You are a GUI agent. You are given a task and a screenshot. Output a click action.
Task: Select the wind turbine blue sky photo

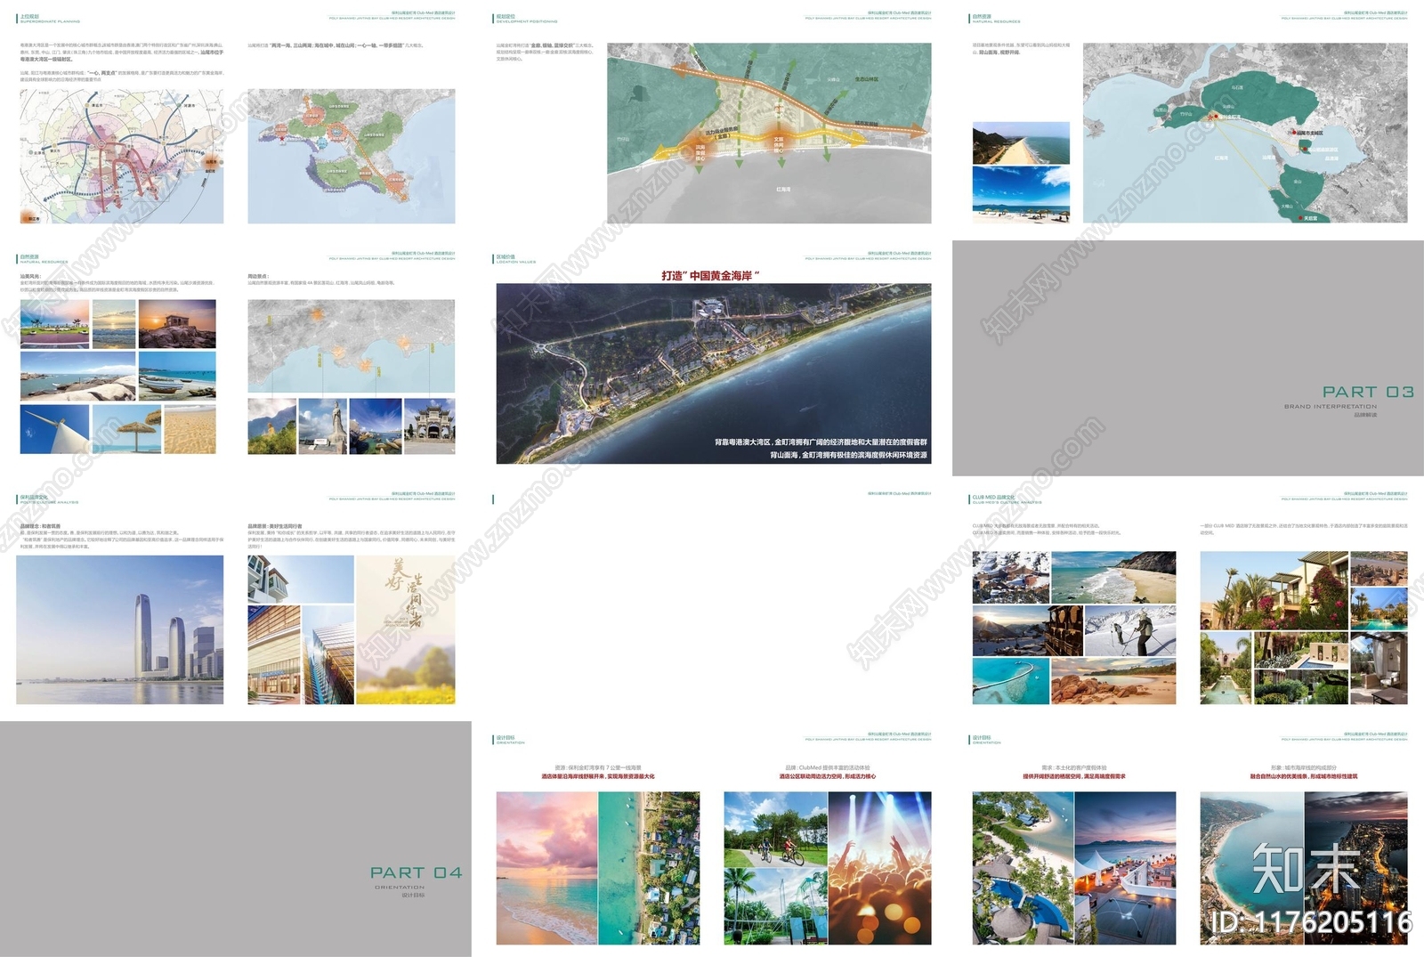[x=54, y=429]
